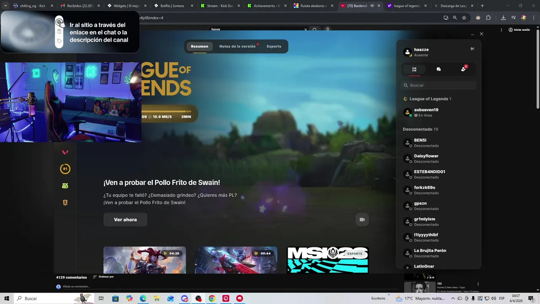Image resolution: width=540 pixels, height=304 pixels.
Task: Open Task View on the taskbar
Action: (101, 299)
